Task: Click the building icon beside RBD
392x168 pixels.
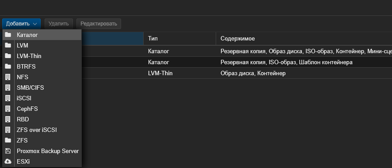Action: click(8, 120)
